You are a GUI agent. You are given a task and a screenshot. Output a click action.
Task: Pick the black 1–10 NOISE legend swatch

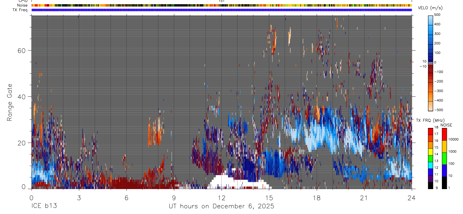[444, 183]
